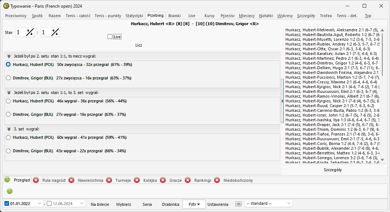The image size is (390, 212).
Task: Collapse the '3. set wygral' section
Action: tap(9, 129)
